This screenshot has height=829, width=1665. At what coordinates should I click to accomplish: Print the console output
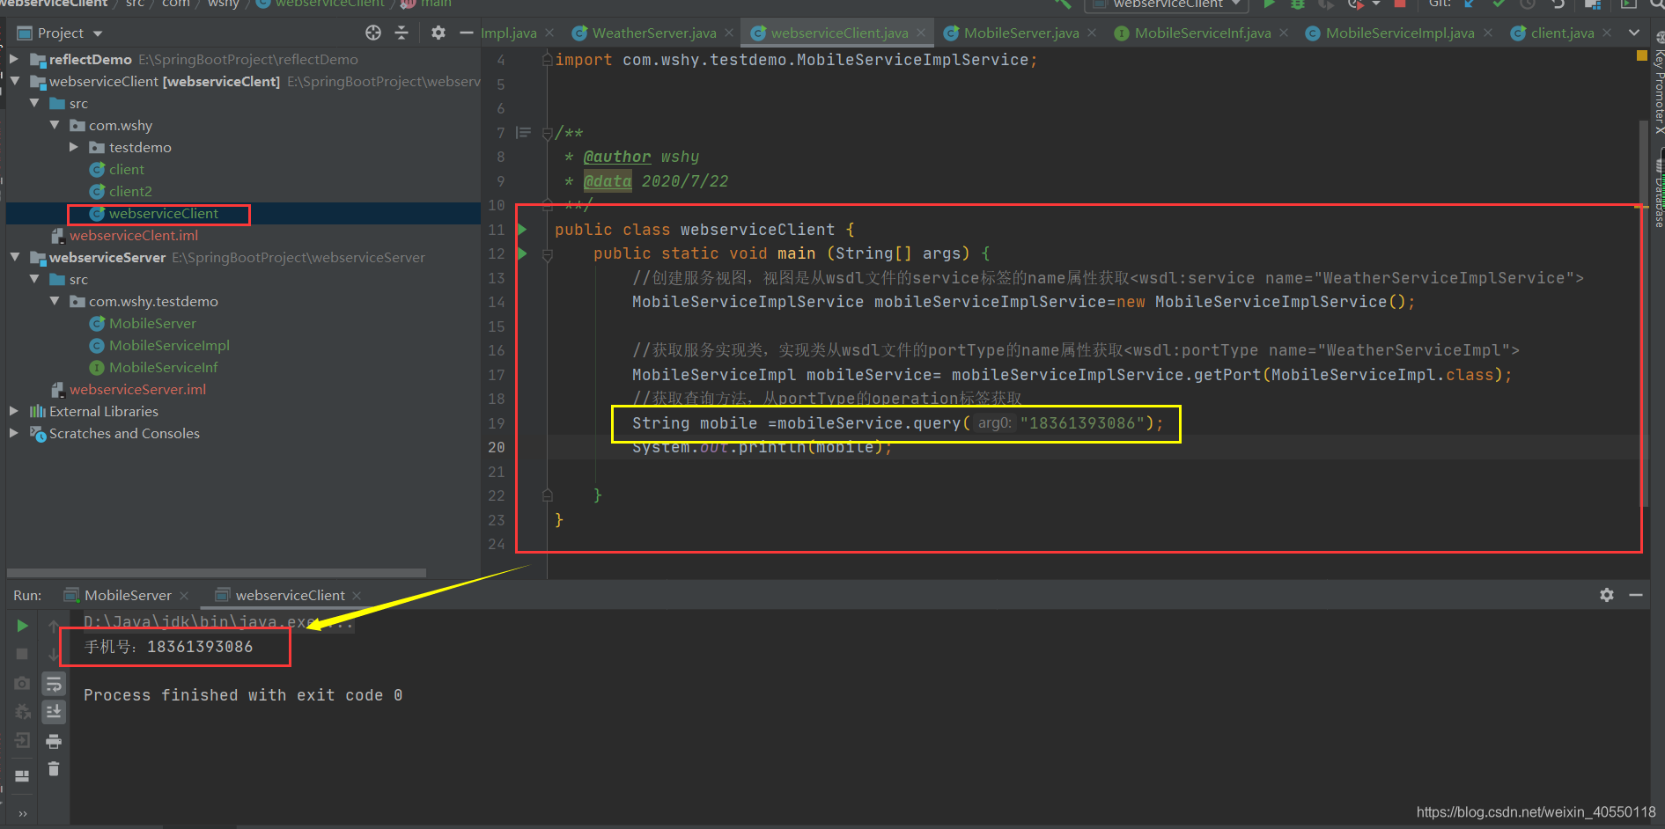tap(54, 741)
